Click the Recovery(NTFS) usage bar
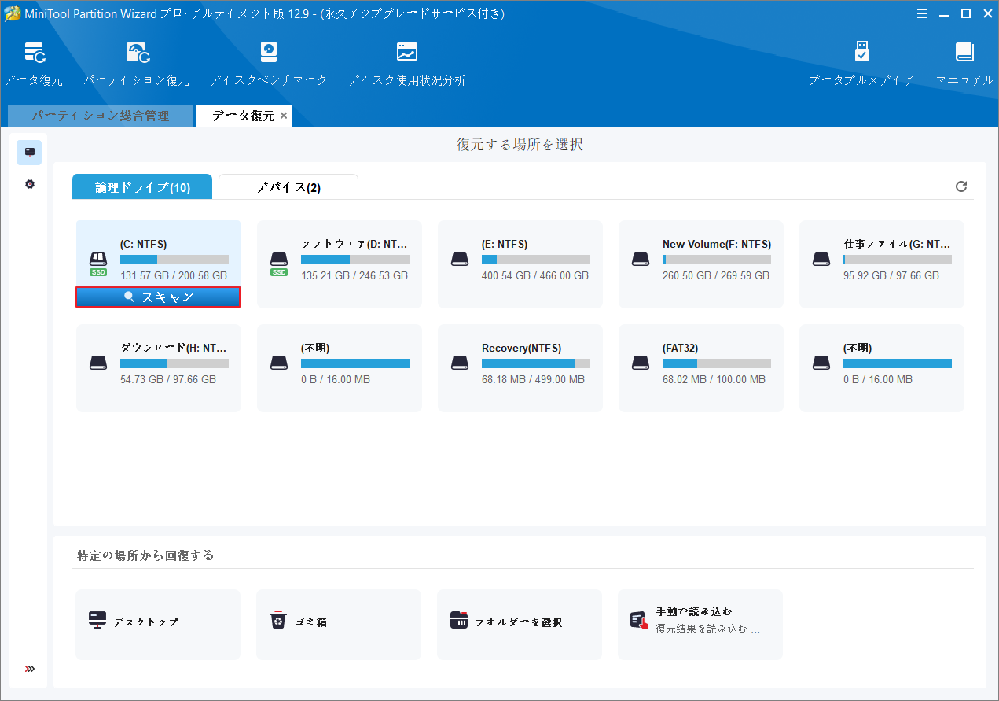This screenshot has height=701, width=999. (x=536, y=363)
